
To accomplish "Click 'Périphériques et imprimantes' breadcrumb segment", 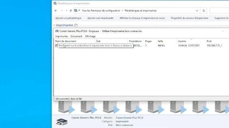I will 141,11.
